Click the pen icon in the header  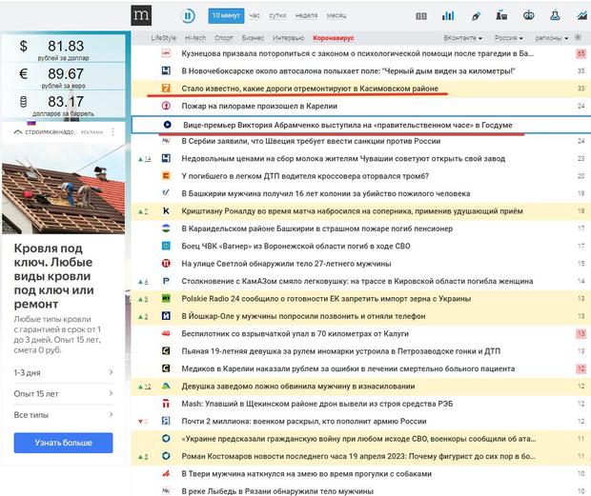click(476, 16)
